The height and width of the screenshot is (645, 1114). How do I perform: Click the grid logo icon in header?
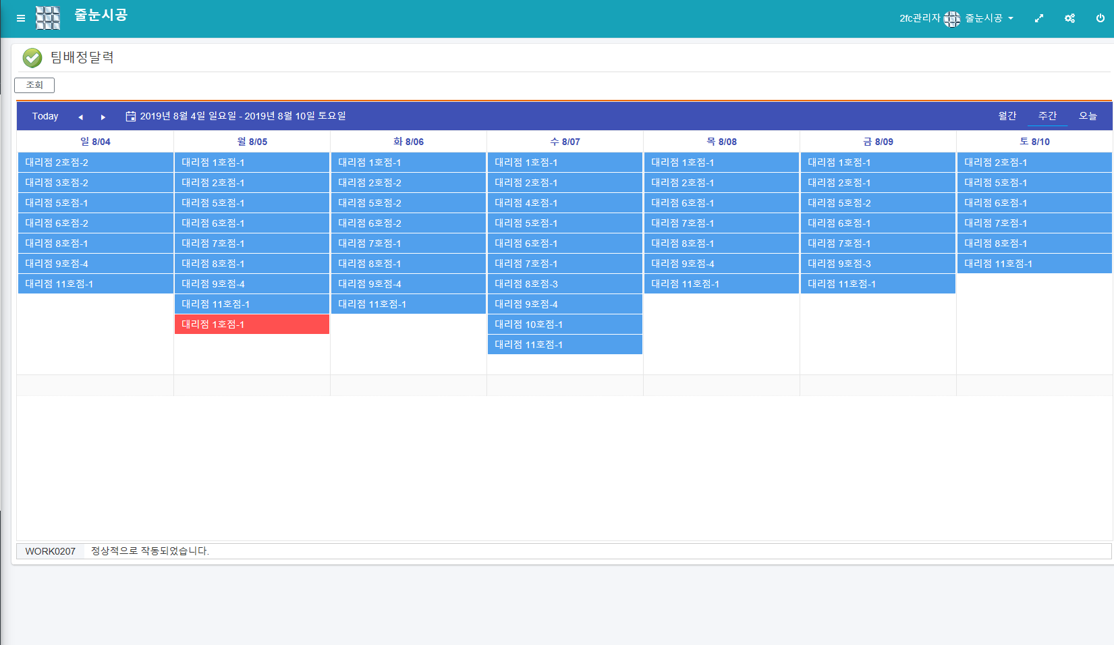point(48,18)
